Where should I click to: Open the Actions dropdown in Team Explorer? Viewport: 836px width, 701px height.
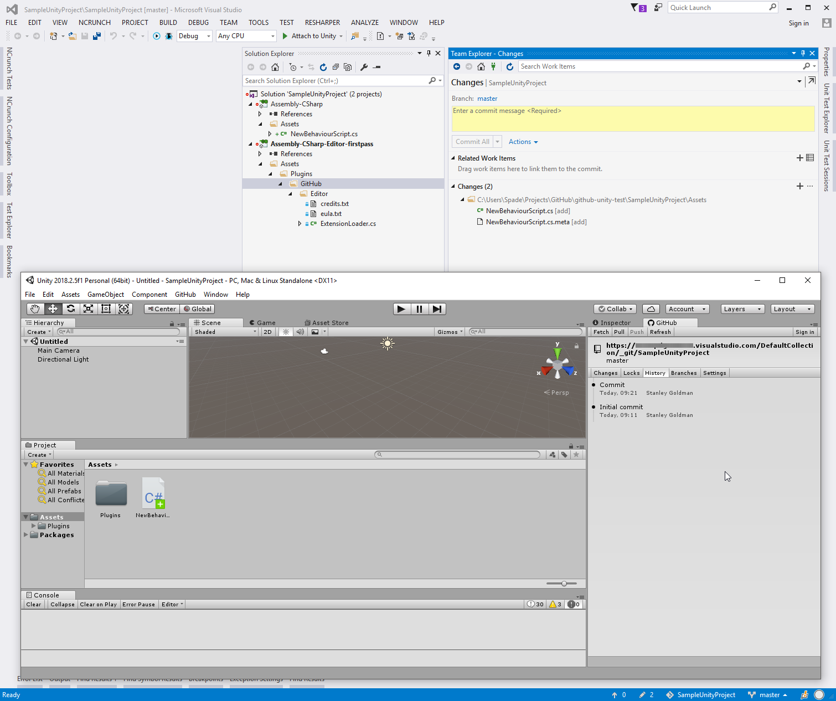tap(523, 142)
